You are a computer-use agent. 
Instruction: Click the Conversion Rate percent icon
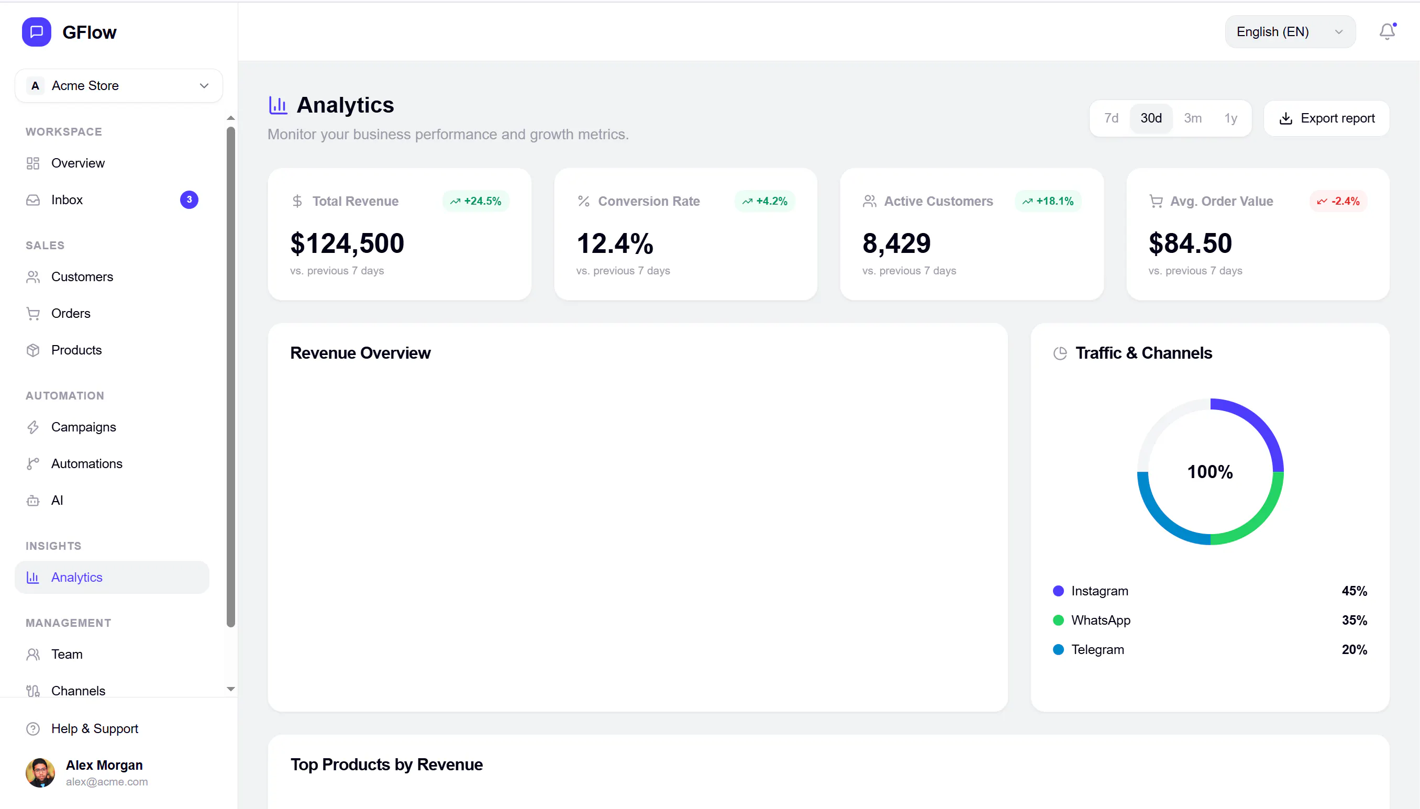(x=583, y=201)
